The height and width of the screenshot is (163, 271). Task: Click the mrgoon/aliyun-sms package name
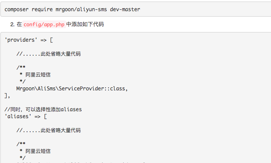(x=81, y=10)
